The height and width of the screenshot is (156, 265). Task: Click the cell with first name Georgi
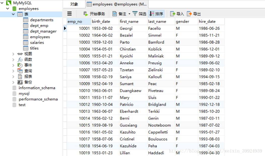tap(133, 28)
